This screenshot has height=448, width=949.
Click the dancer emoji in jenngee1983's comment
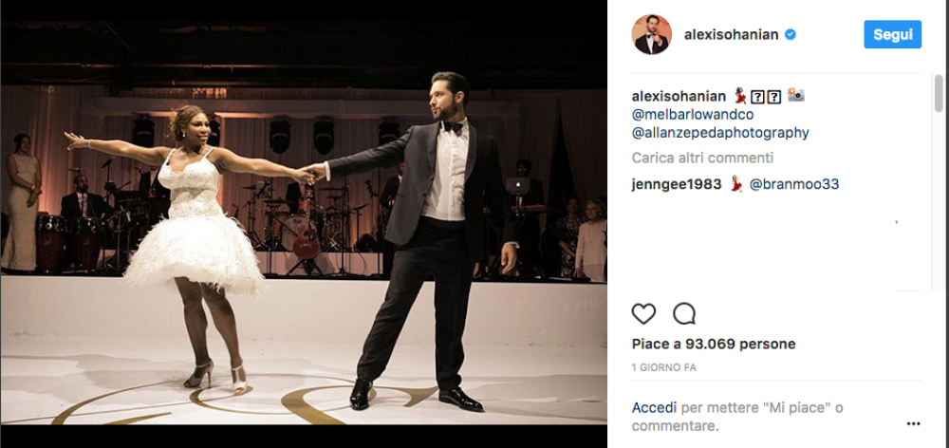click(735, 184)
